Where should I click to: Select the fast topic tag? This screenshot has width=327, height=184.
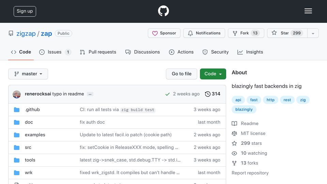[254, 100]
